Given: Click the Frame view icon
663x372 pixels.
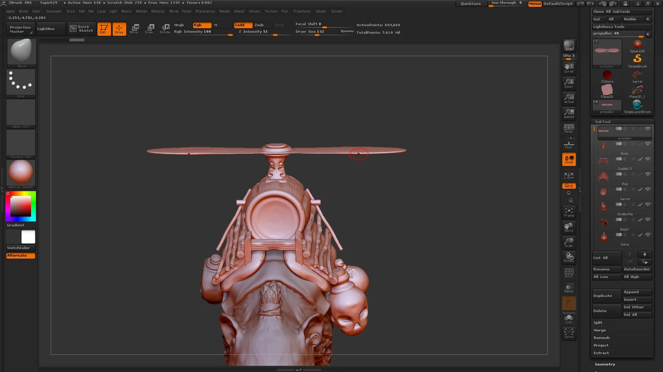Looking at the screenshot, I should (x=569, y=212).
